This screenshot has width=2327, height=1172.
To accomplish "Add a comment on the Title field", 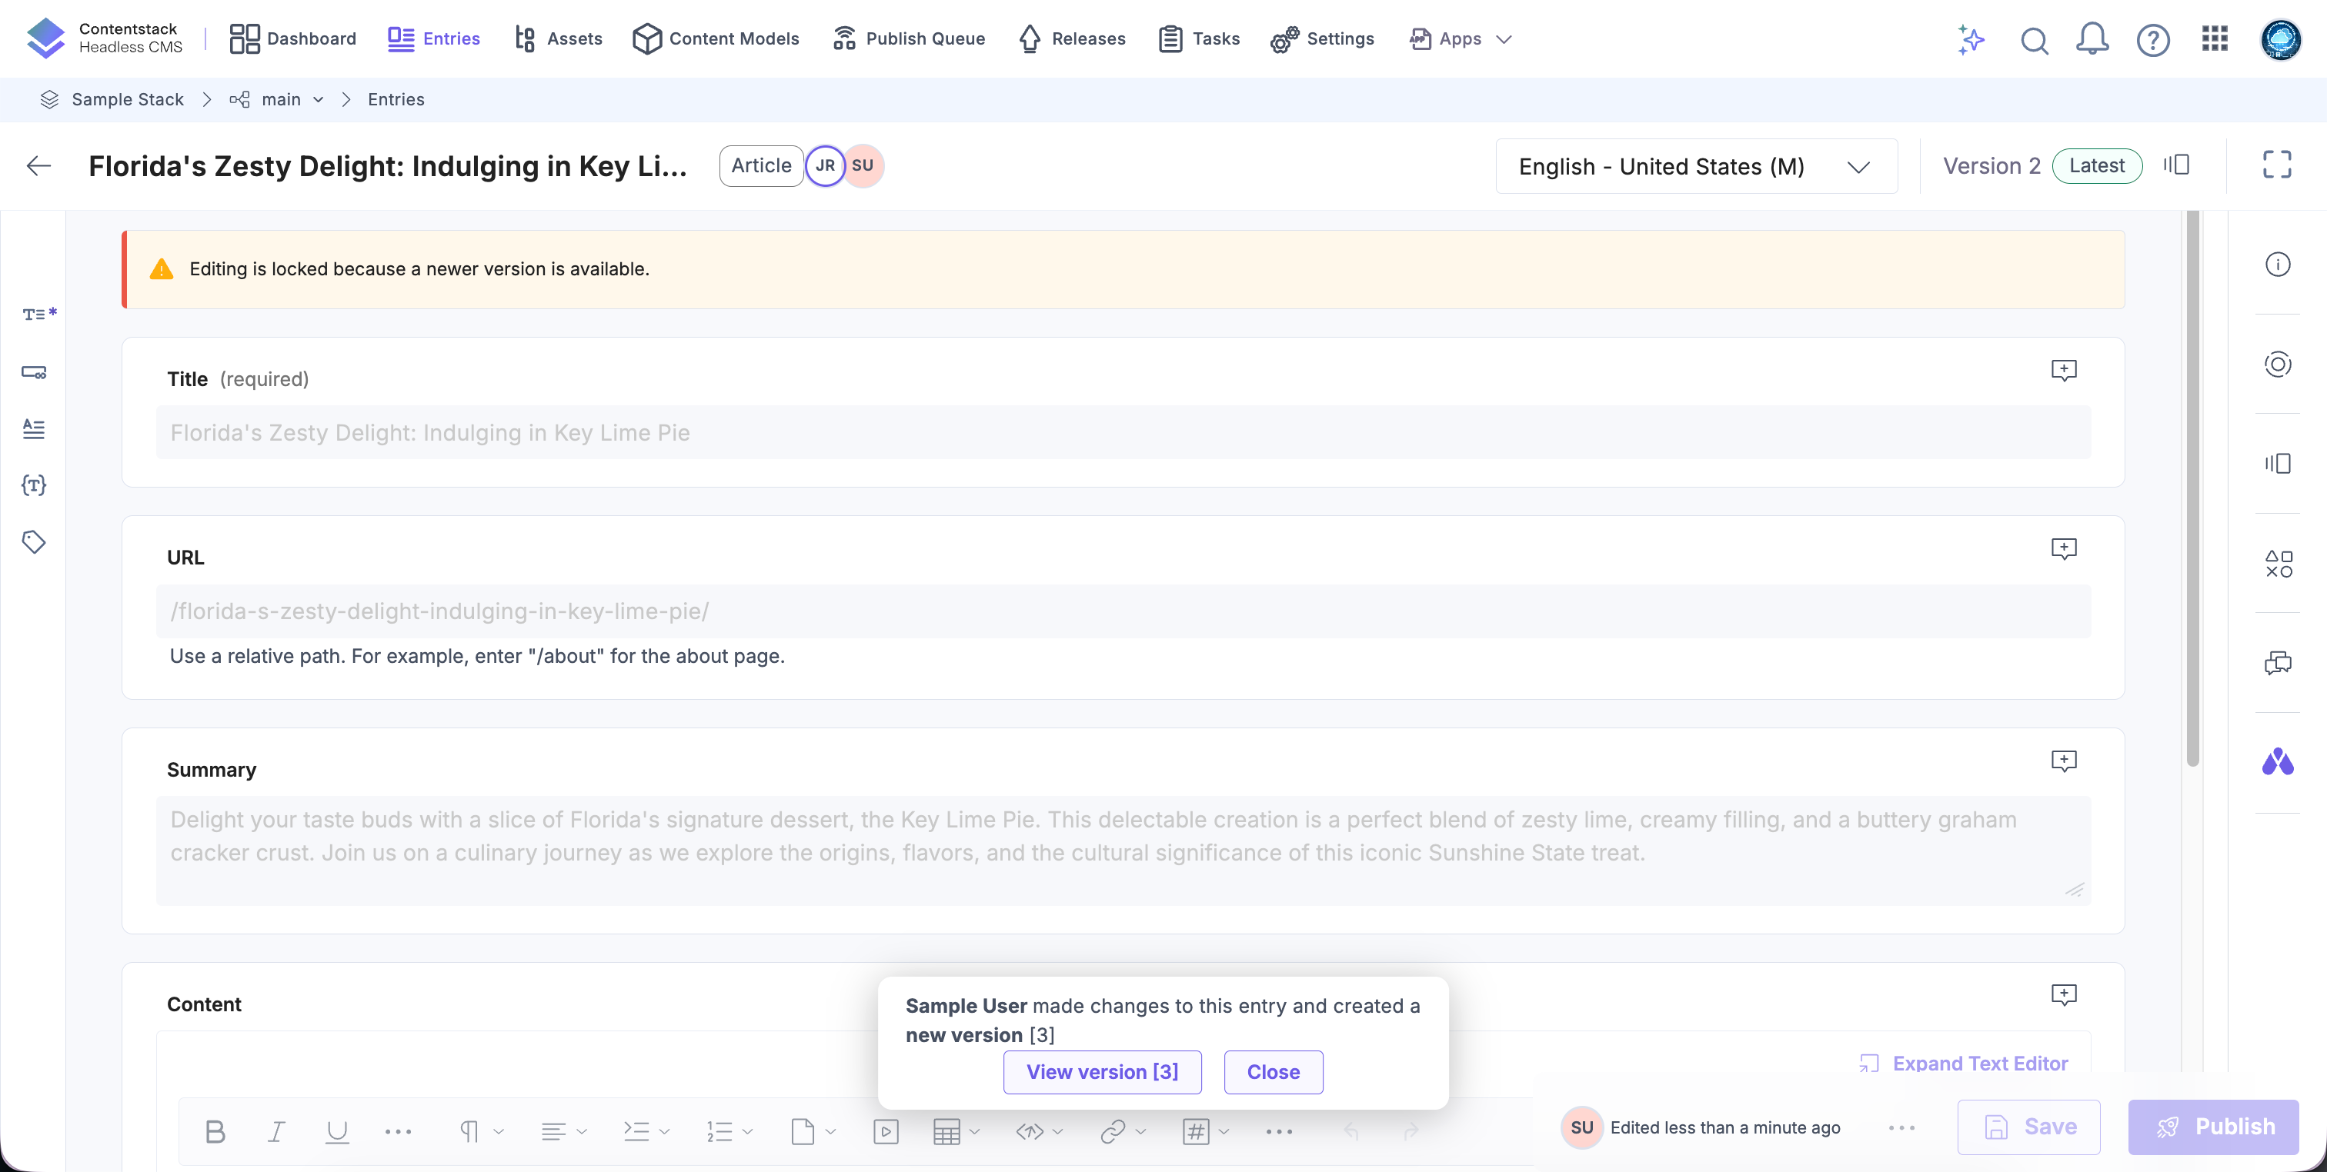I will point(2063,370).
